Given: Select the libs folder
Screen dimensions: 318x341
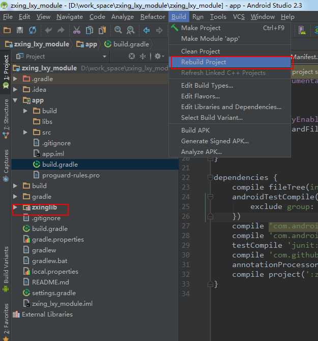Looking at the screenshot, I should click(43, 122).
